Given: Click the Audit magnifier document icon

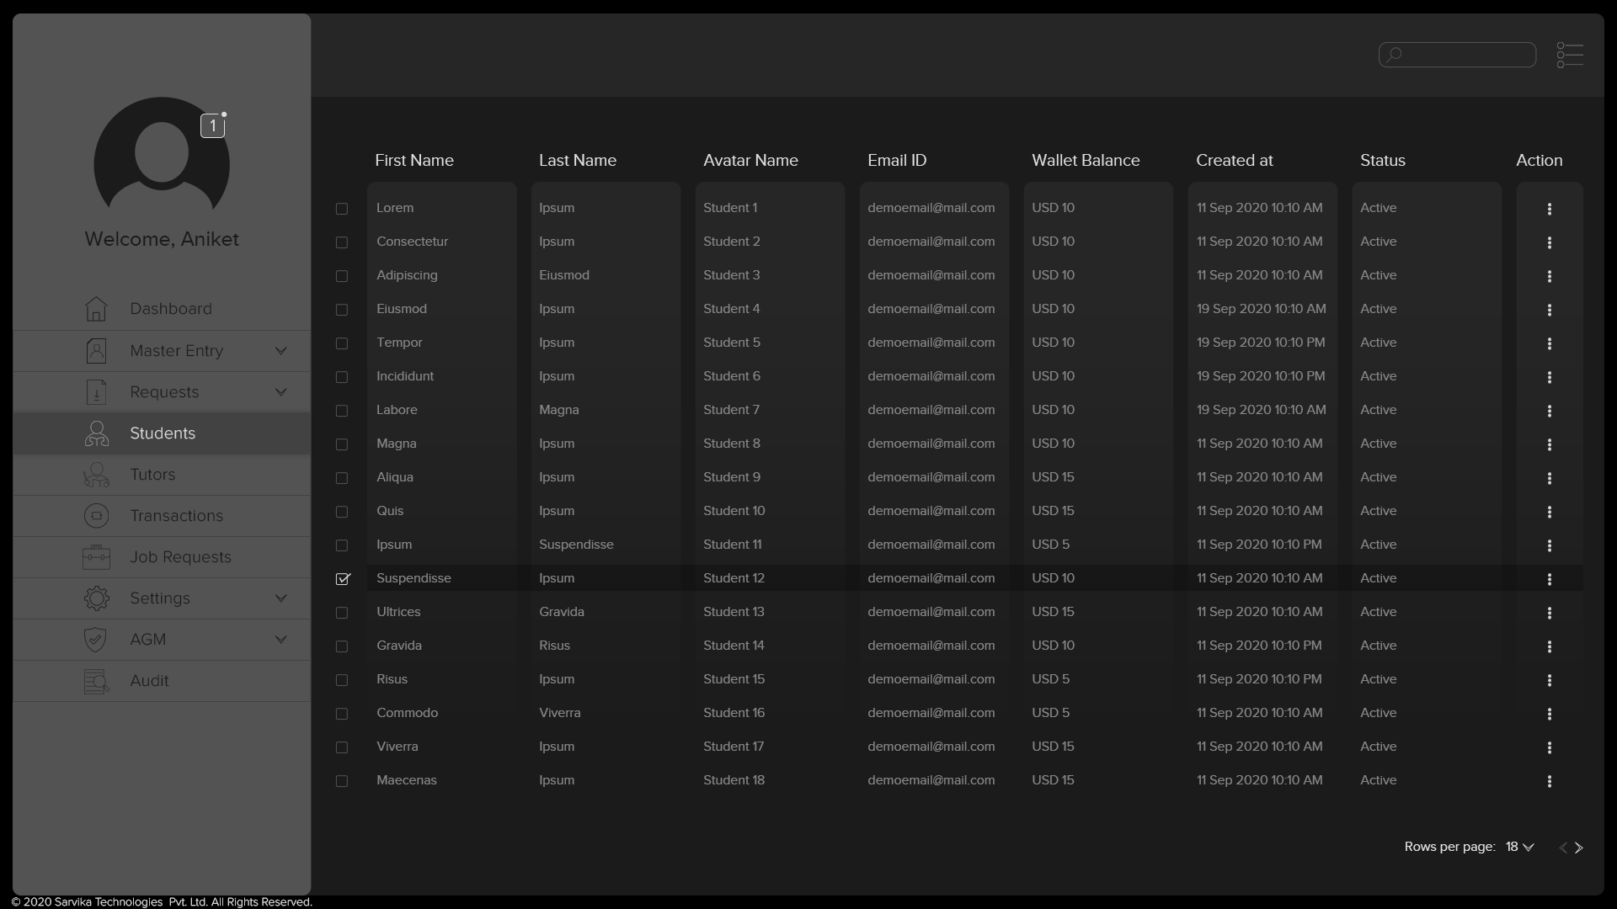Looking at the screenshot, I should point(96,681).
